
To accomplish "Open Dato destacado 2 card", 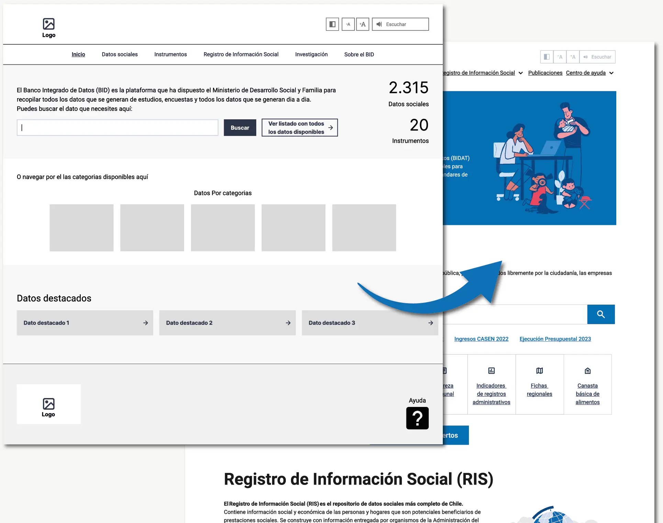I will 227,323.
